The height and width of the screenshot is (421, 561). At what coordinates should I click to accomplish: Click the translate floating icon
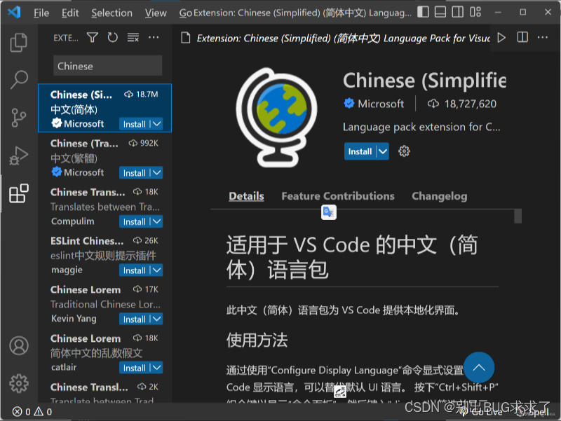(x=328, y=212)
